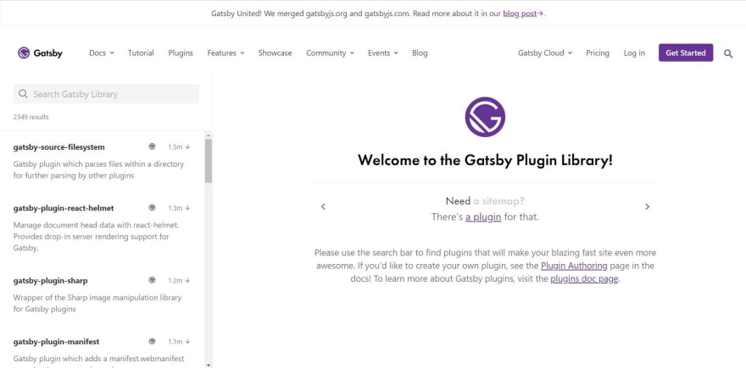
Task: Open the Plugin Authoring page link
Action: [574, 266]
